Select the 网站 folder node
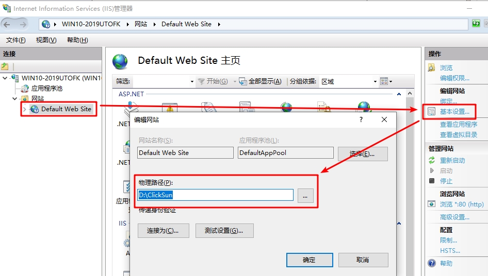 tap(37, 98)
